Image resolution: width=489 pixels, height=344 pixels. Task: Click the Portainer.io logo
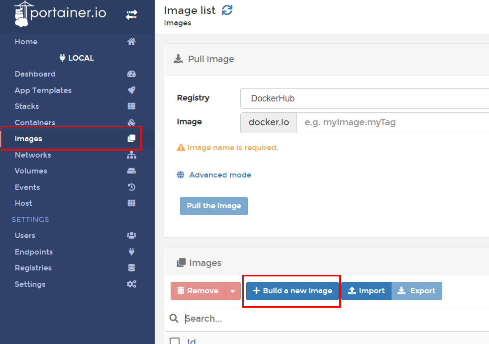coord(60,14)
